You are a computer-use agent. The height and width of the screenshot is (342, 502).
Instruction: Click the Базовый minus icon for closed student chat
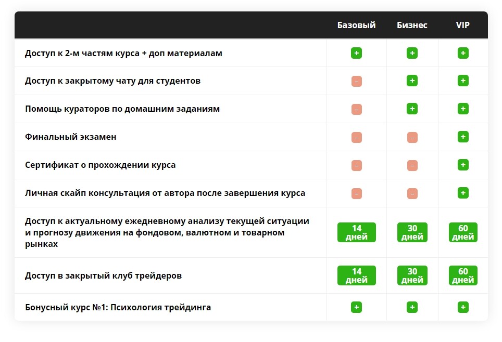point(356,81)
